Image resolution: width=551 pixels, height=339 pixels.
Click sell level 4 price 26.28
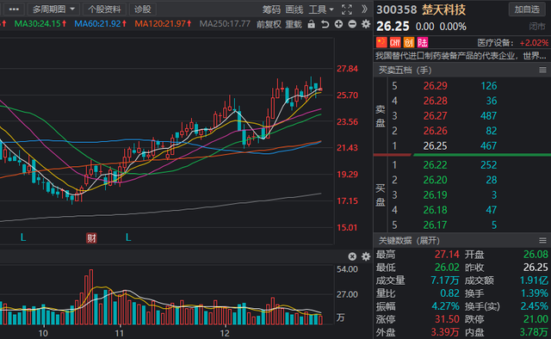click(436, 101)
